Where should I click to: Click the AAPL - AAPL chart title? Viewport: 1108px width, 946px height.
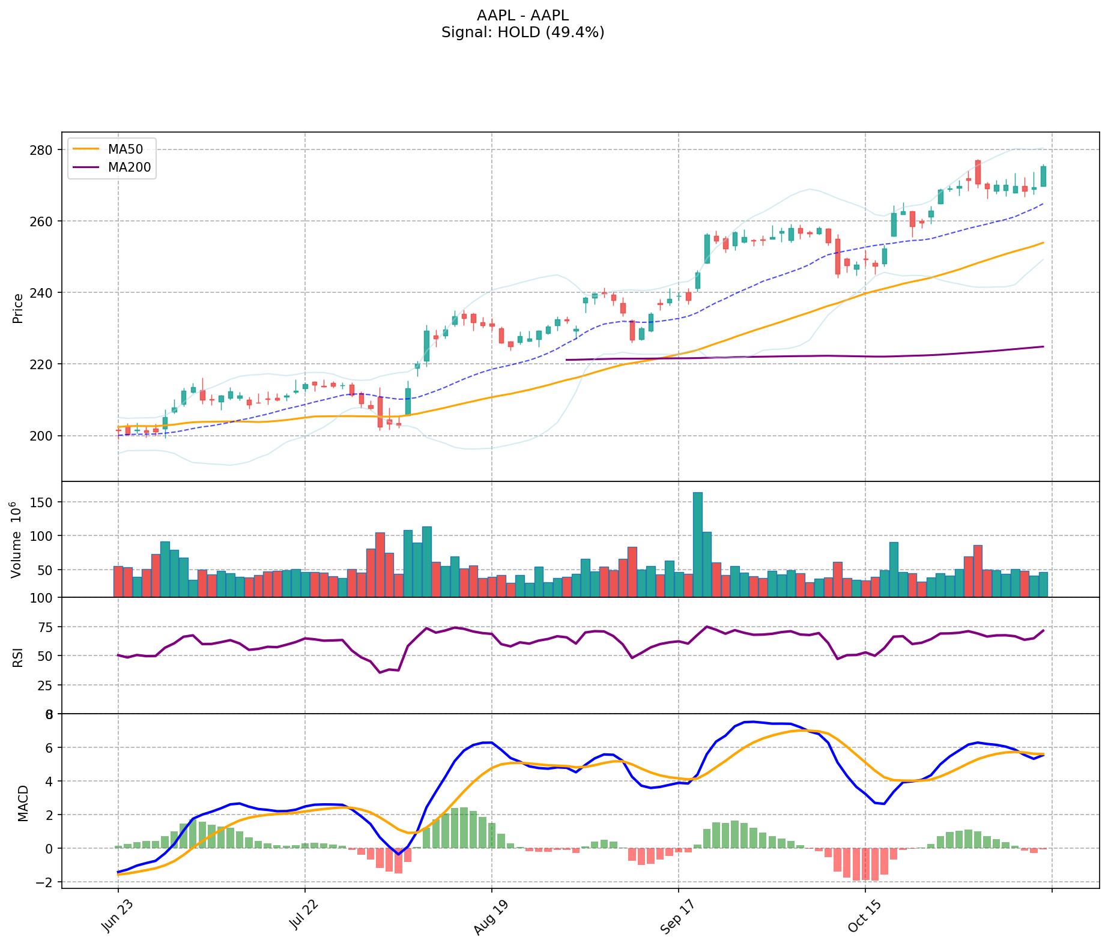[522, 16]
